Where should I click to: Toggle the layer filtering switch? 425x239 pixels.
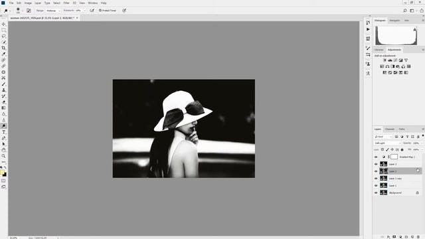point(423,135)
